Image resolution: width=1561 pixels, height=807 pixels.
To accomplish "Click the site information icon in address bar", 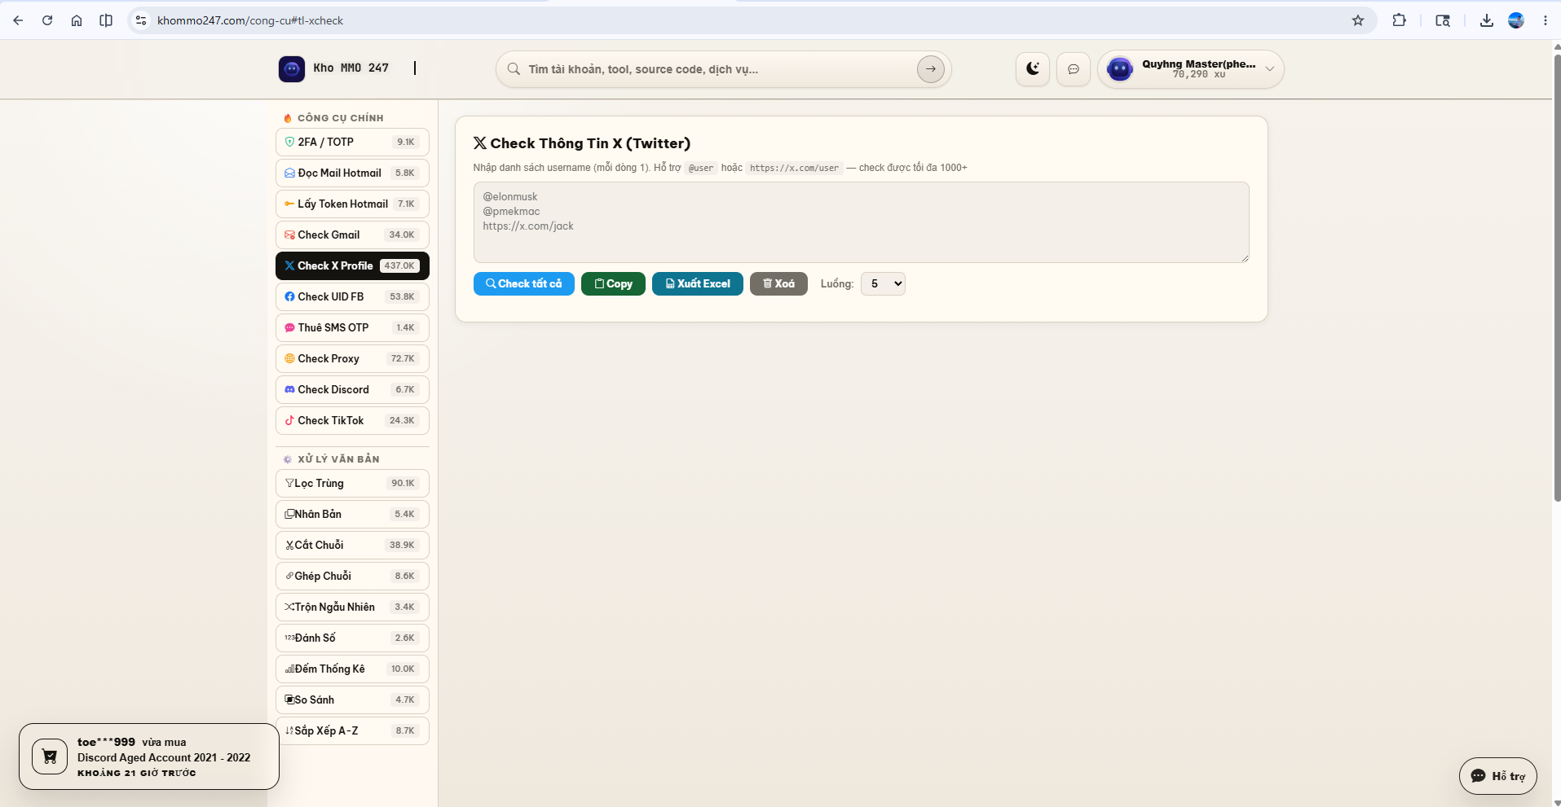I will point(141,20).
